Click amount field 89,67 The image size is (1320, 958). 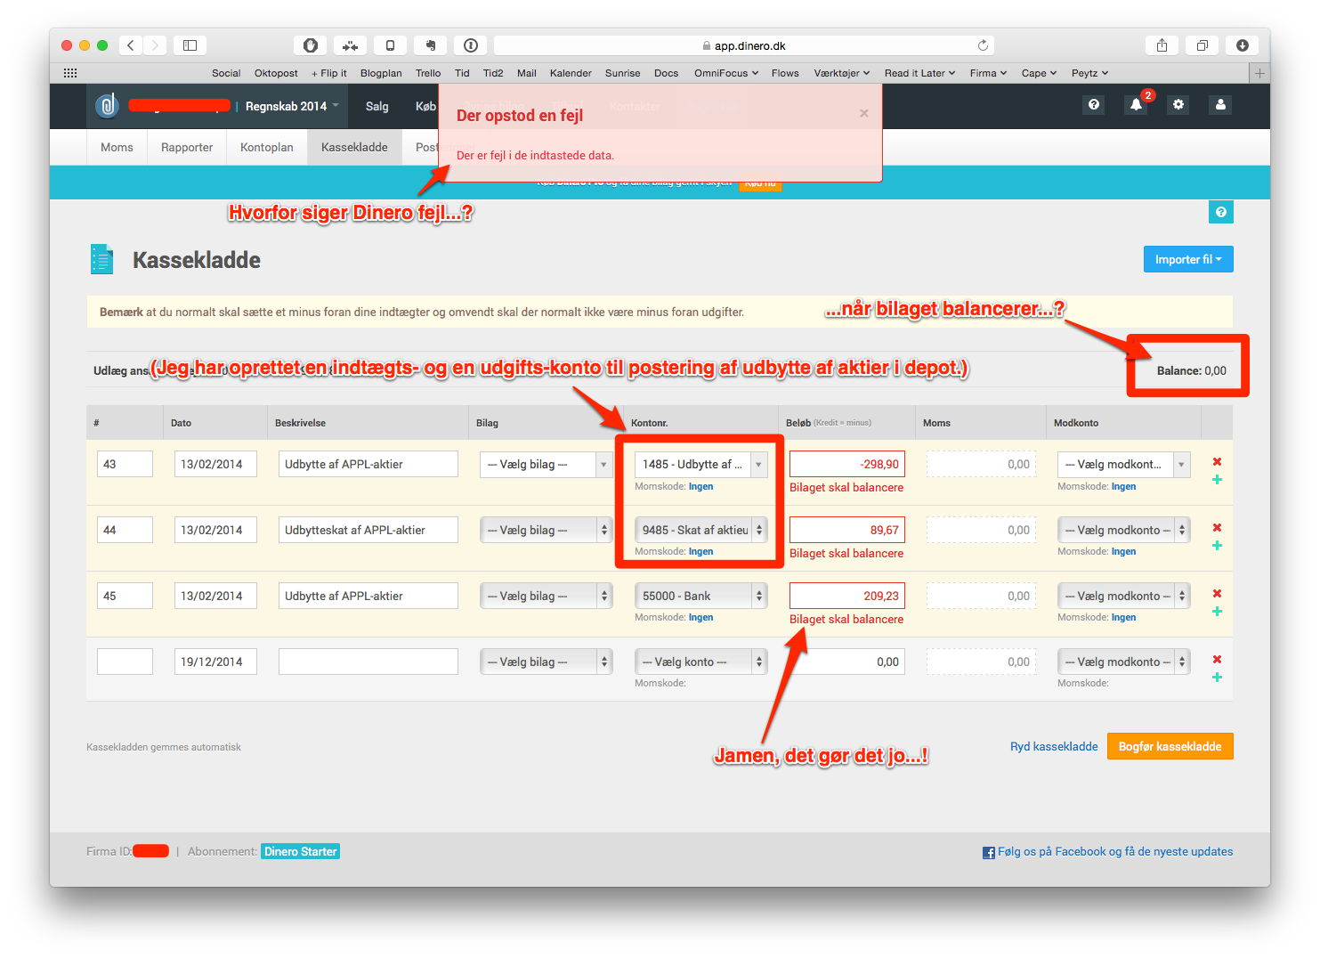pos(847,530)
